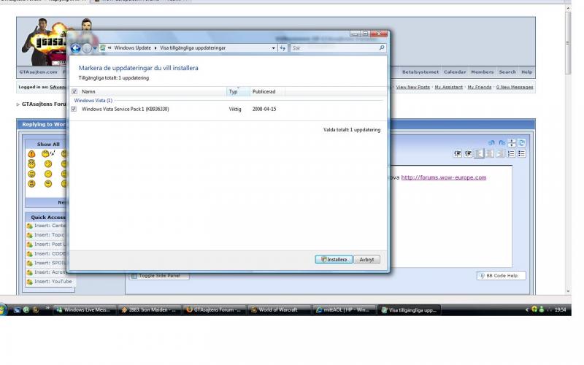Go back in the Windows Update window
Image resolution: width=584 pixels, height=365 pixels.
click(76, 48)
